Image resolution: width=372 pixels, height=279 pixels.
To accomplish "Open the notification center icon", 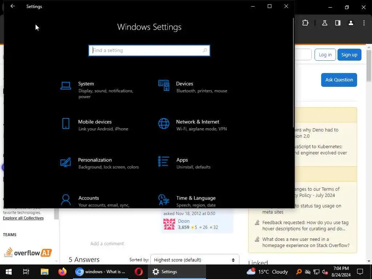I will pyautogui.click(x=360, y=272).
